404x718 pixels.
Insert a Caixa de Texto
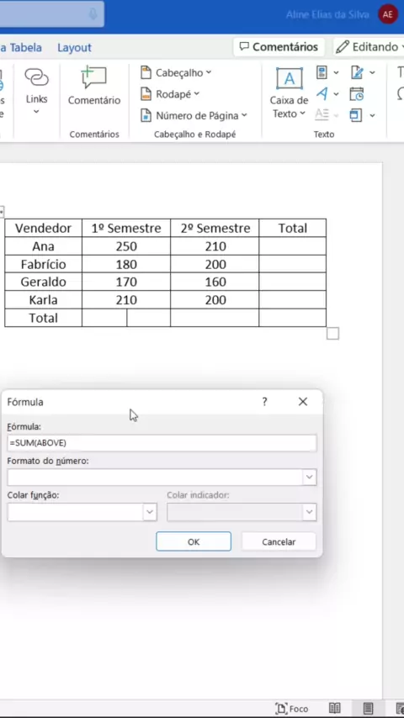tap(289, 93)
